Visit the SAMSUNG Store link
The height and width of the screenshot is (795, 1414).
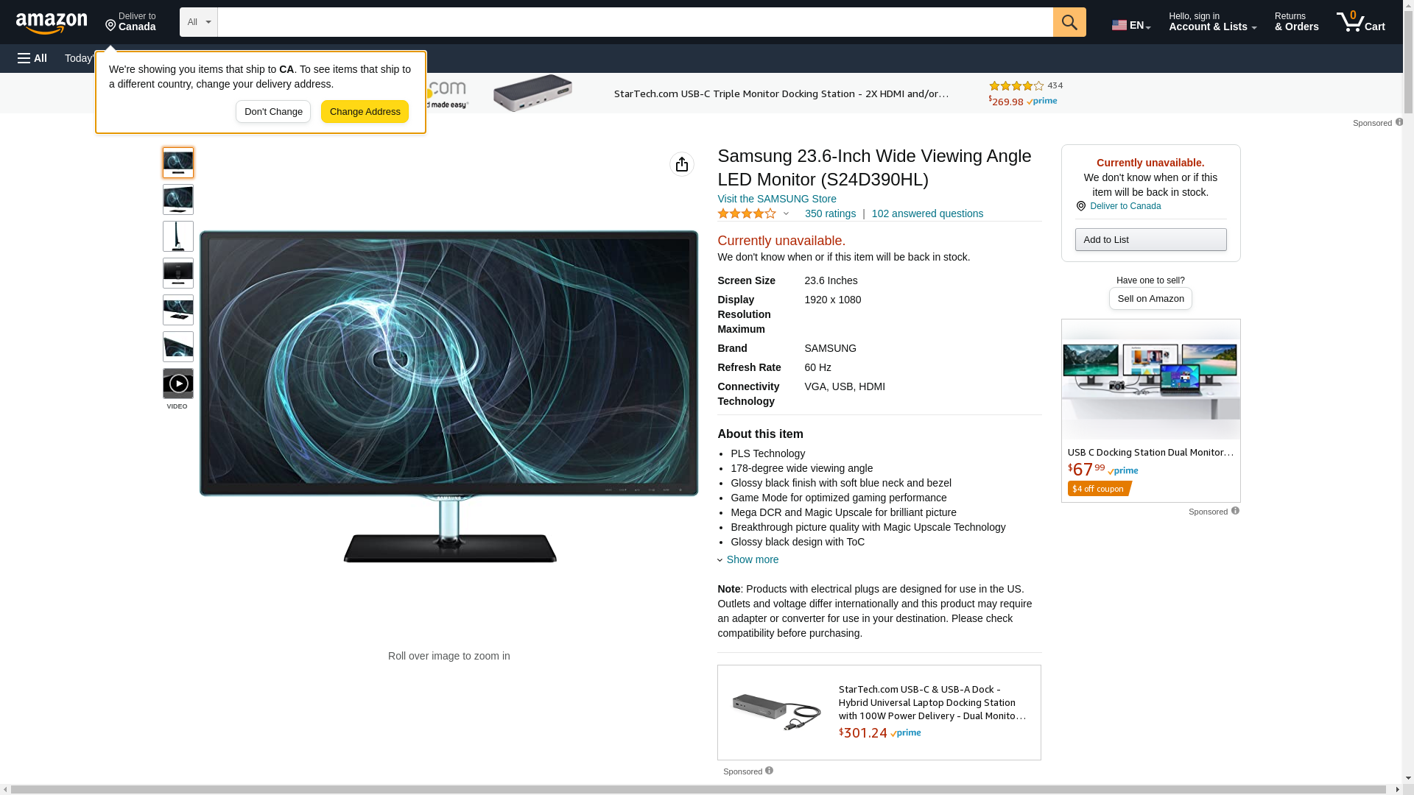tap(777, 199)
